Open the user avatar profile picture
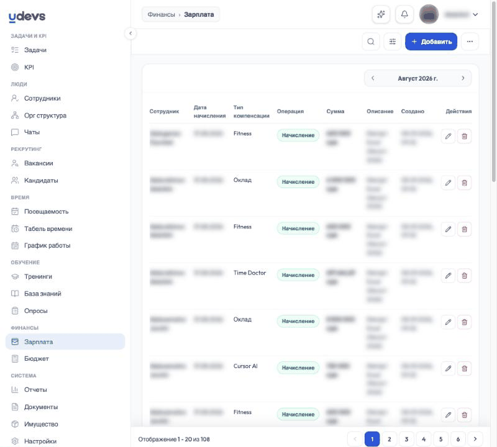 coord(429,14)
